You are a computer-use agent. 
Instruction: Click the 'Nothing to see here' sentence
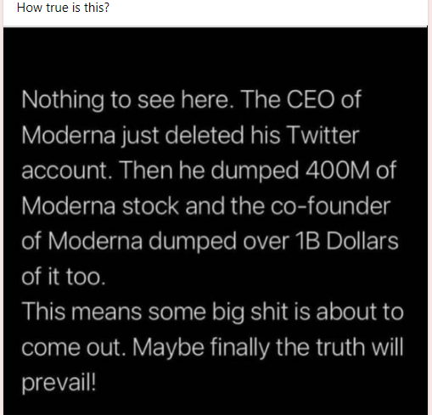click(x=126, y=100)
